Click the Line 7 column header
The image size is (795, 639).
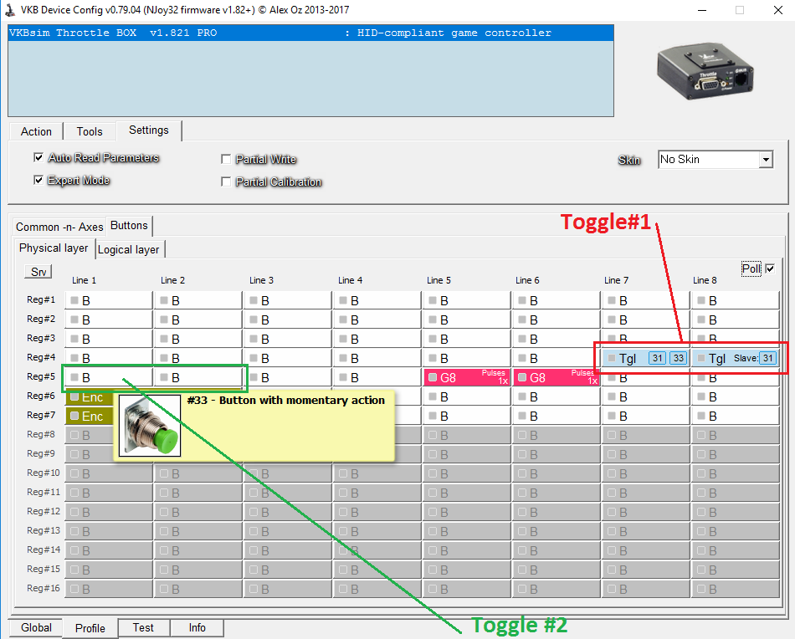point(616,280)
